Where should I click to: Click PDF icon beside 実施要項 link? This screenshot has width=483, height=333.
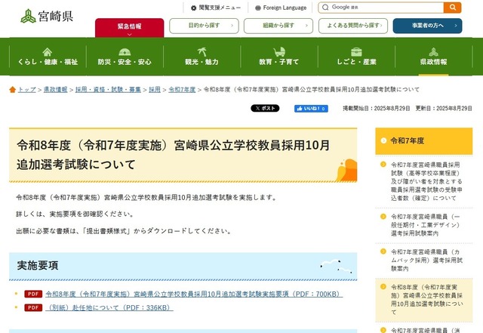(33, 294)
